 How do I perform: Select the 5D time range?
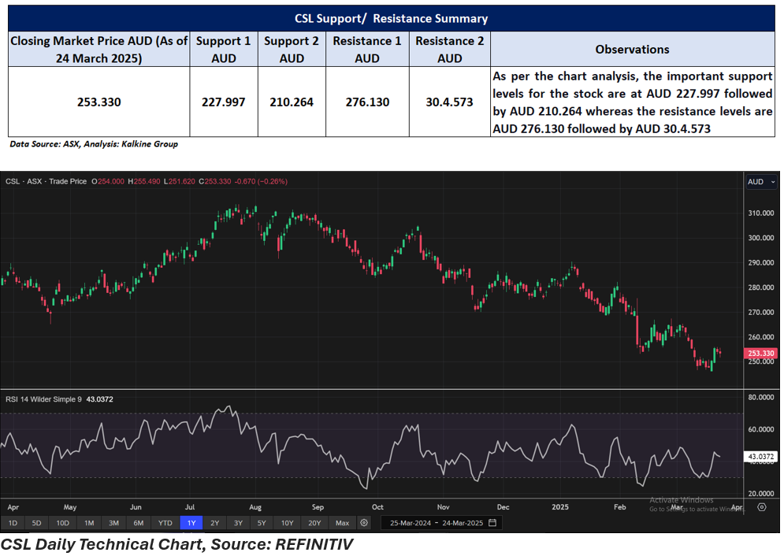click(x=36, y=523)
